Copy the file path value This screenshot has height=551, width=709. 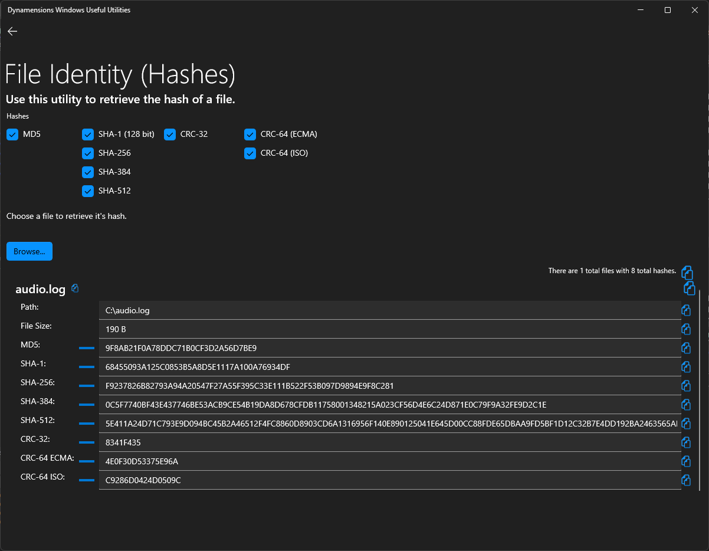686,310
